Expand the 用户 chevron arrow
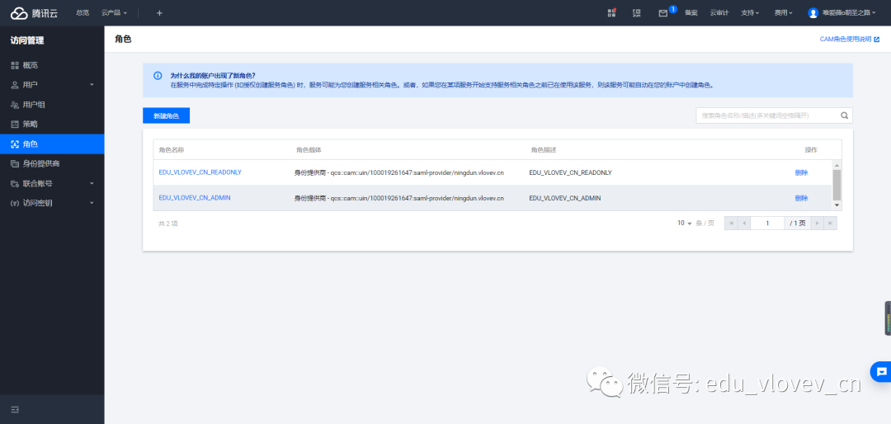891x424 pixels. [x=92, y=85]
